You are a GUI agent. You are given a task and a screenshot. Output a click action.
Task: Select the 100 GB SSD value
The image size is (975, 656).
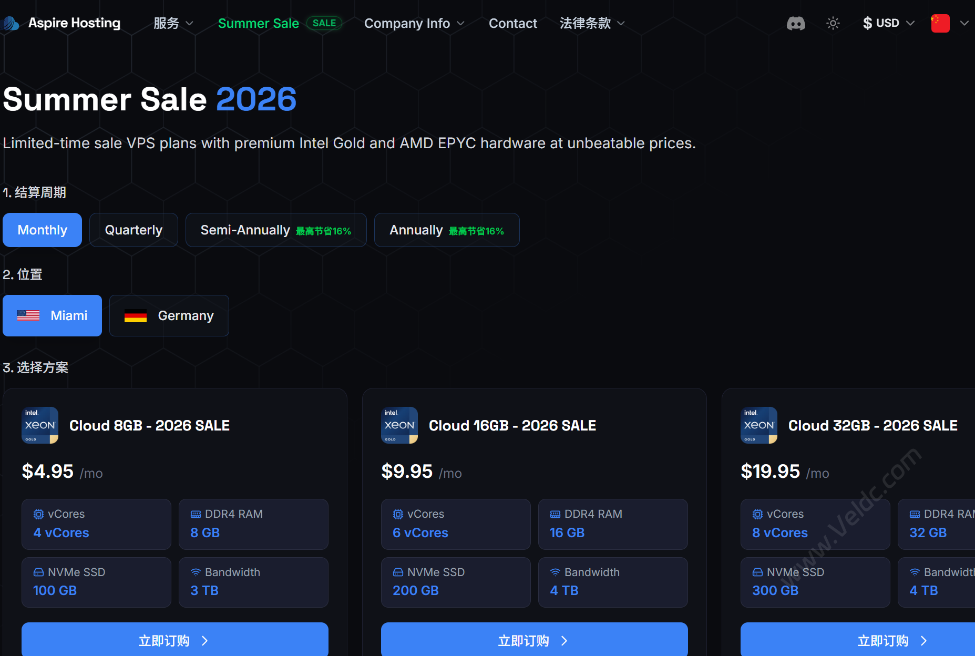pyautogui.click(x=55, y=590)
